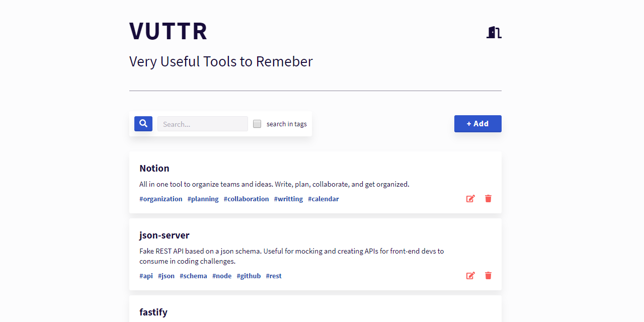Viewport: 644px width, 322px height.
Task: Select the magnifying glass search icon
Action: pos(143,123)
